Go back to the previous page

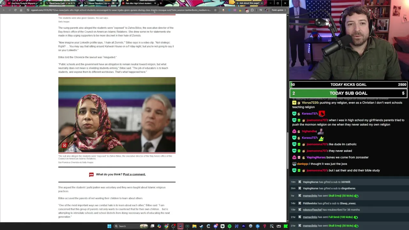tap(4, 10)
